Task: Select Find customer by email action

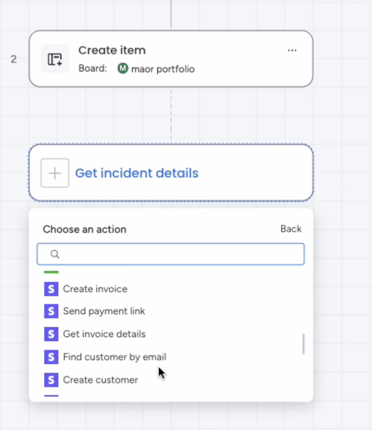Action: 115,357
